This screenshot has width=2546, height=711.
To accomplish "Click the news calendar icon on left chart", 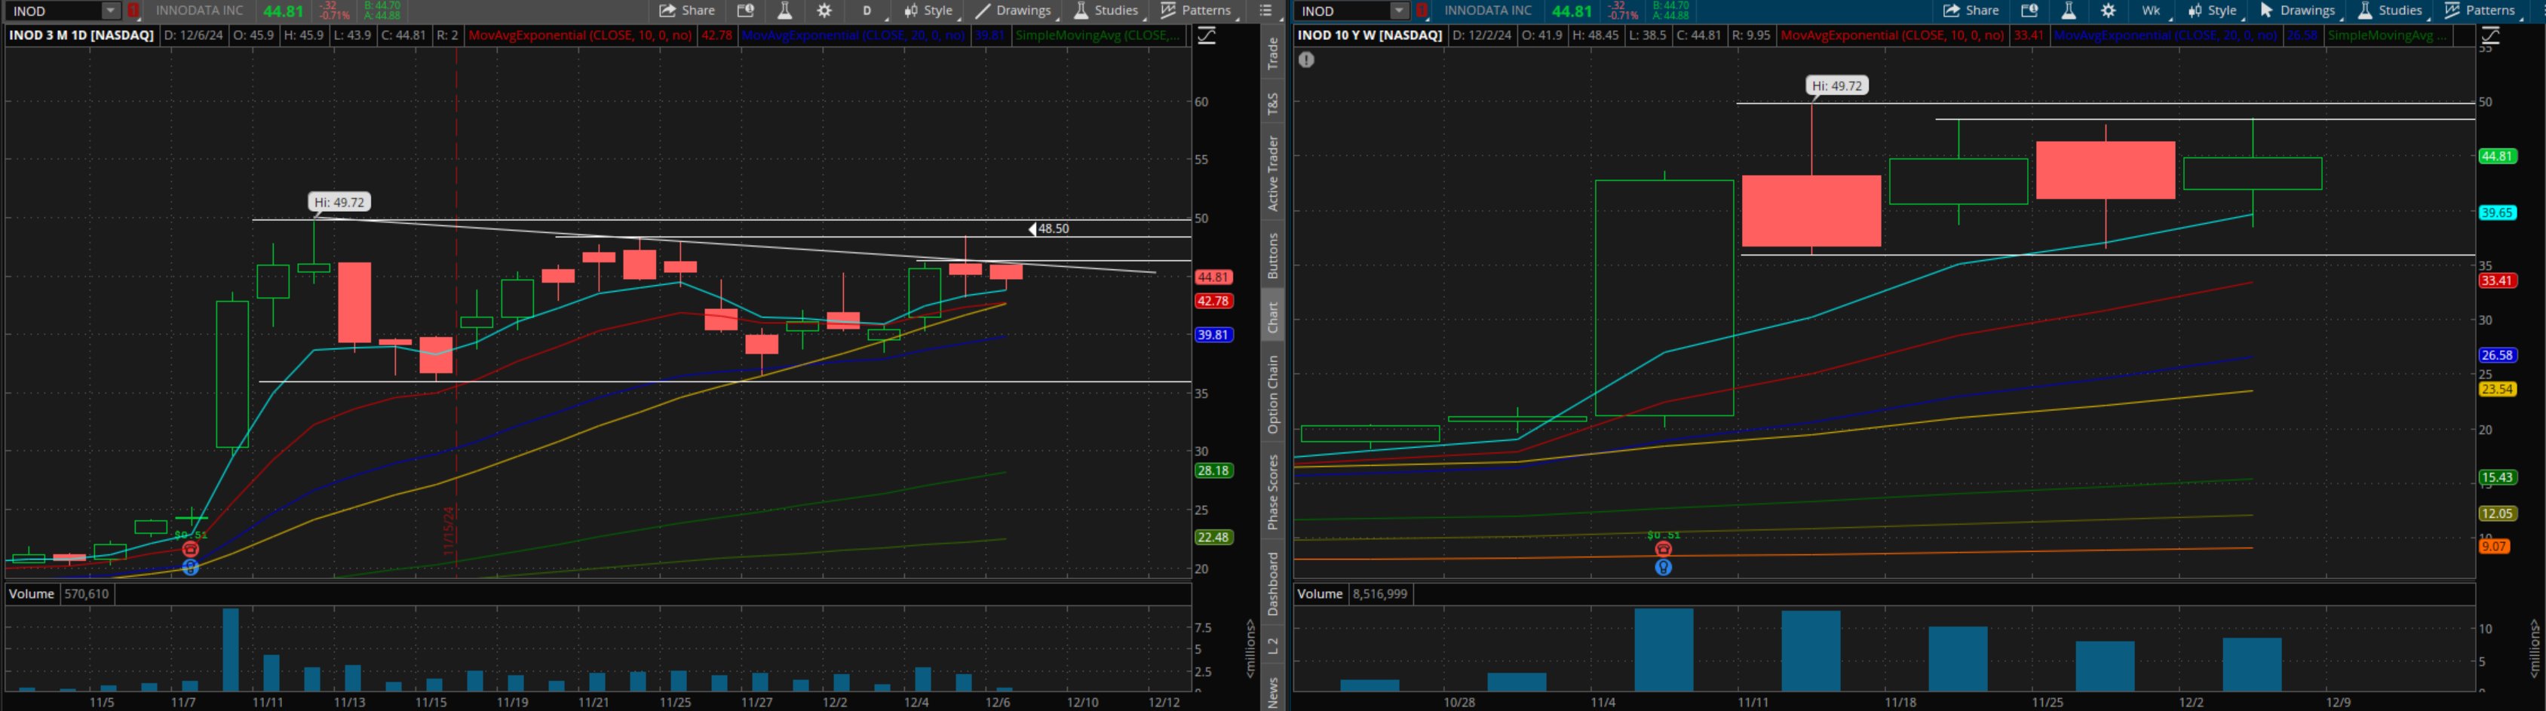I will [745, 11].
